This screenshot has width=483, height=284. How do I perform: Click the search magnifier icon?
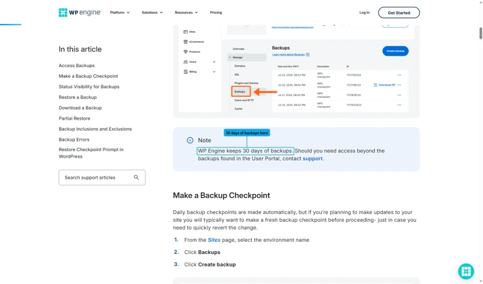pyautogui.click(x=136, y=177)
